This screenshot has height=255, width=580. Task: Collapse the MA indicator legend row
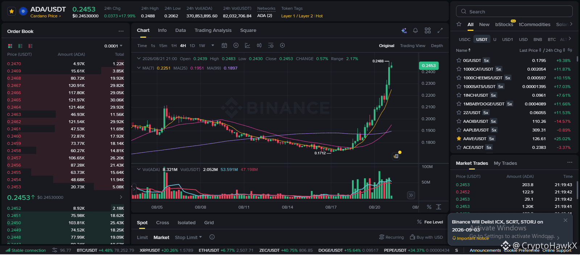[x=138, y=68]
